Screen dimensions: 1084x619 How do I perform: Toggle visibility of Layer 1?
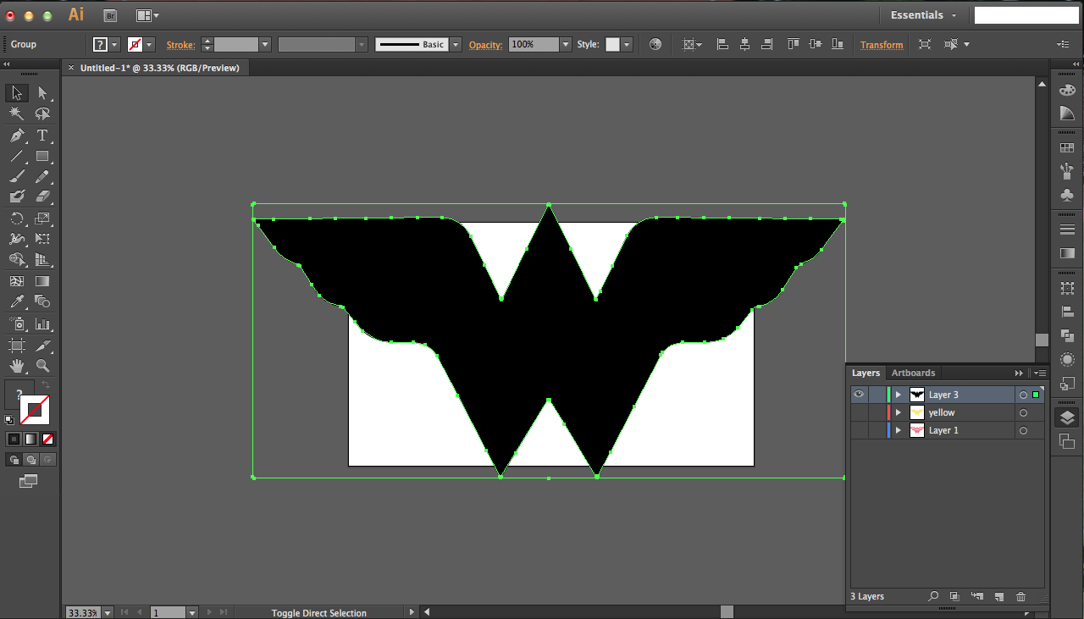859,430
